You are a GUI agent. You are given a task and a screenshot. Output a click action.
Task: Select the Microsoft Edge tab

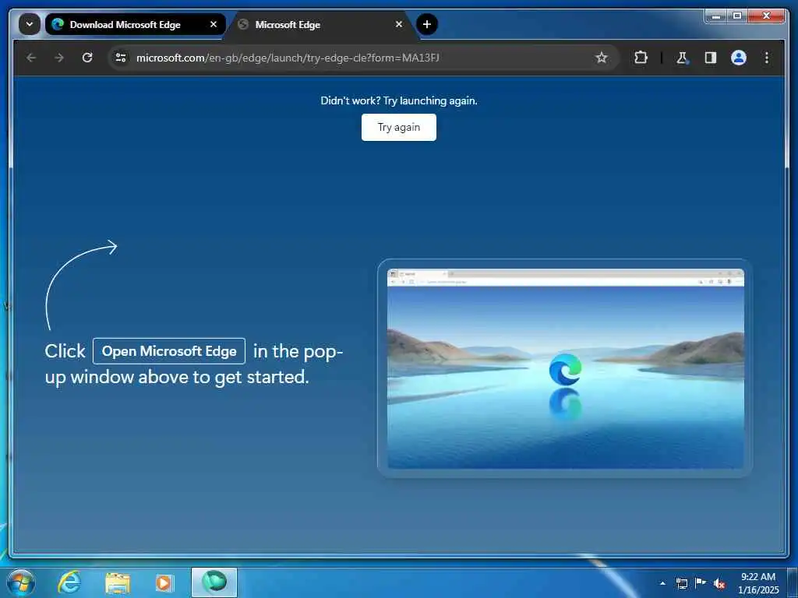pyautogui.click(x=320, y=24)
